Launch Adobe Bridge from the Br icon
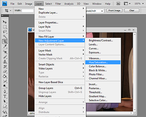This screenshot has height=117, width=146. [x=118, y=4]
